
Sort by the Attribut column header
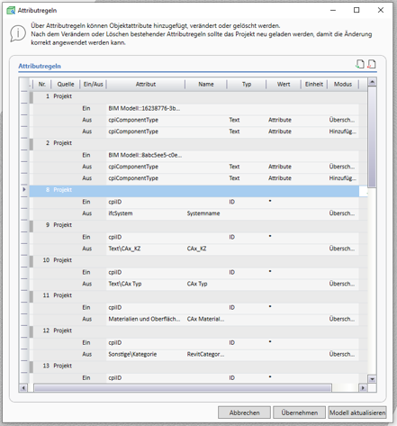point(146,85)
